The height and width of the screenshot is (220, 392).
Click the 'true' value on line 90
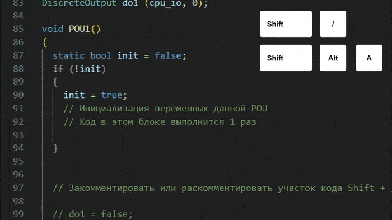coord(111,95)
